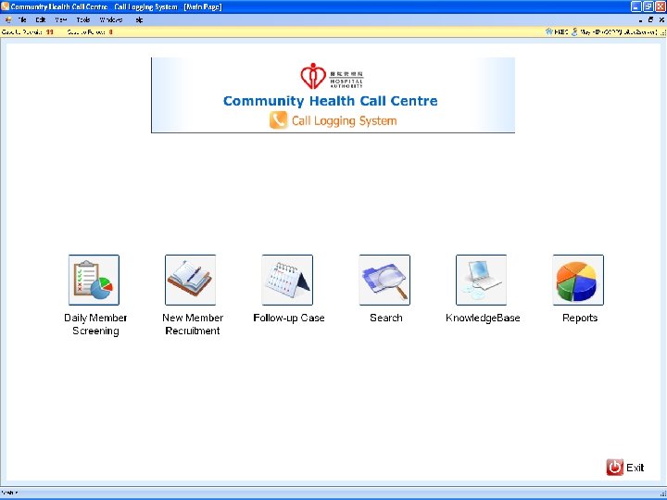Click the Reports label

[580, 318]
